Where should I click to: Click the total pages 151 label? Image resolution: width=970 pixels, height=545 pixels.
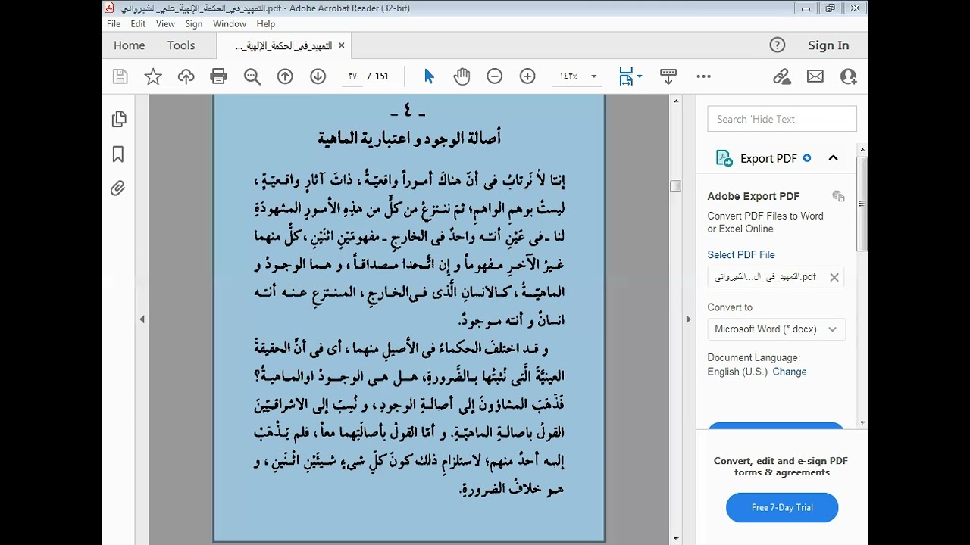[381, 76]
